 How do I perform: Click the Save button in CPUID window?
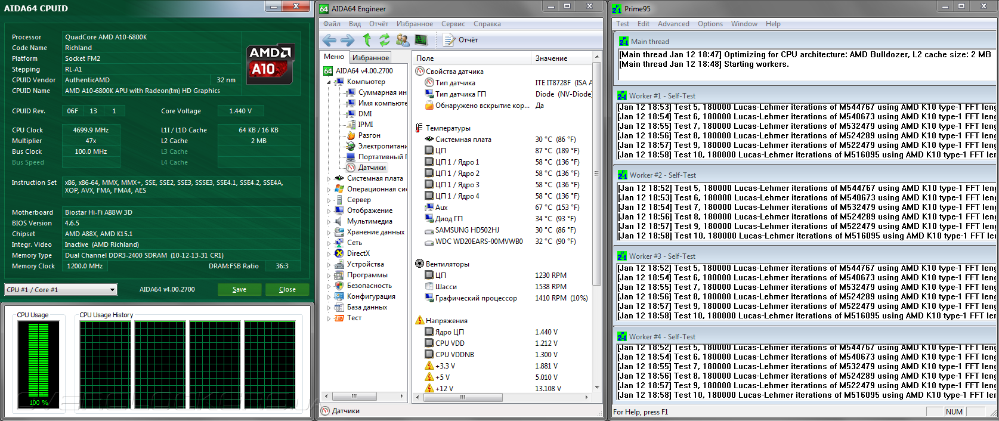[x=239, y=289]
